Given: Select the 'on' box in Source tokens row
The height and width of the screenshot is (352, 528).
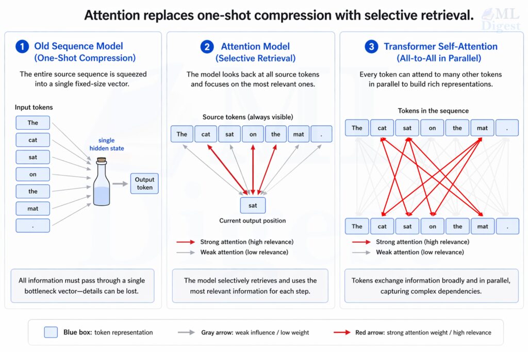Looking at the screenshot, I should coord(253,134).
